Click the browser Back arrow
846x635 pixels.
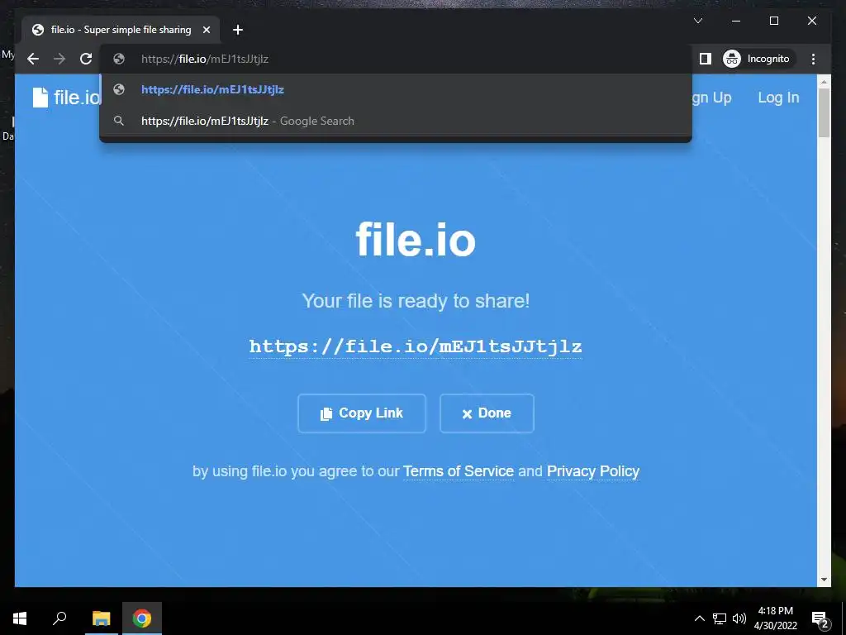[x=33, y=59]
